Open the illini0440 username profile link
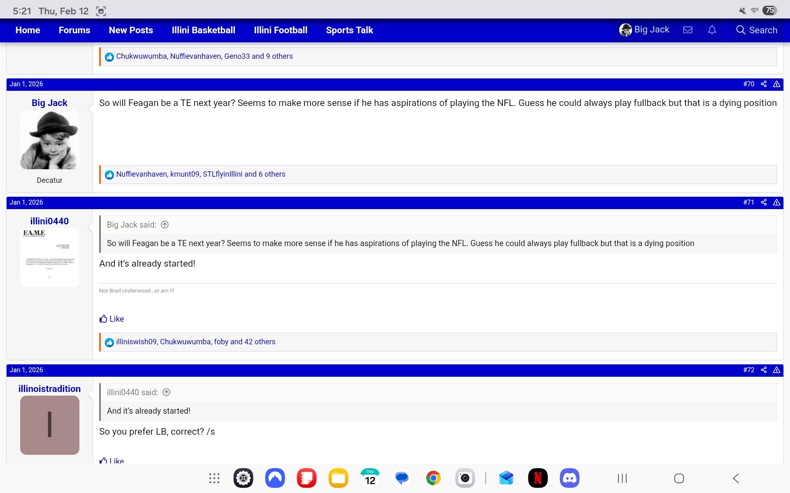790x493 pixels. click(x=49, y=221)
